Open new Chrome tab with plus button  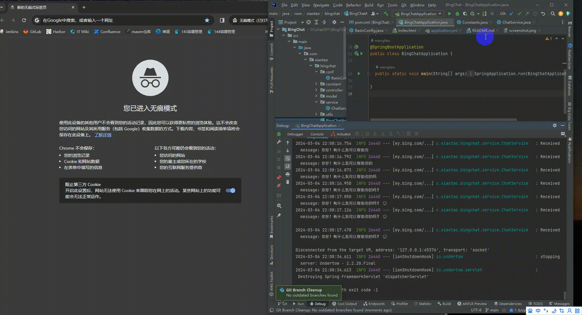point(84,7)
